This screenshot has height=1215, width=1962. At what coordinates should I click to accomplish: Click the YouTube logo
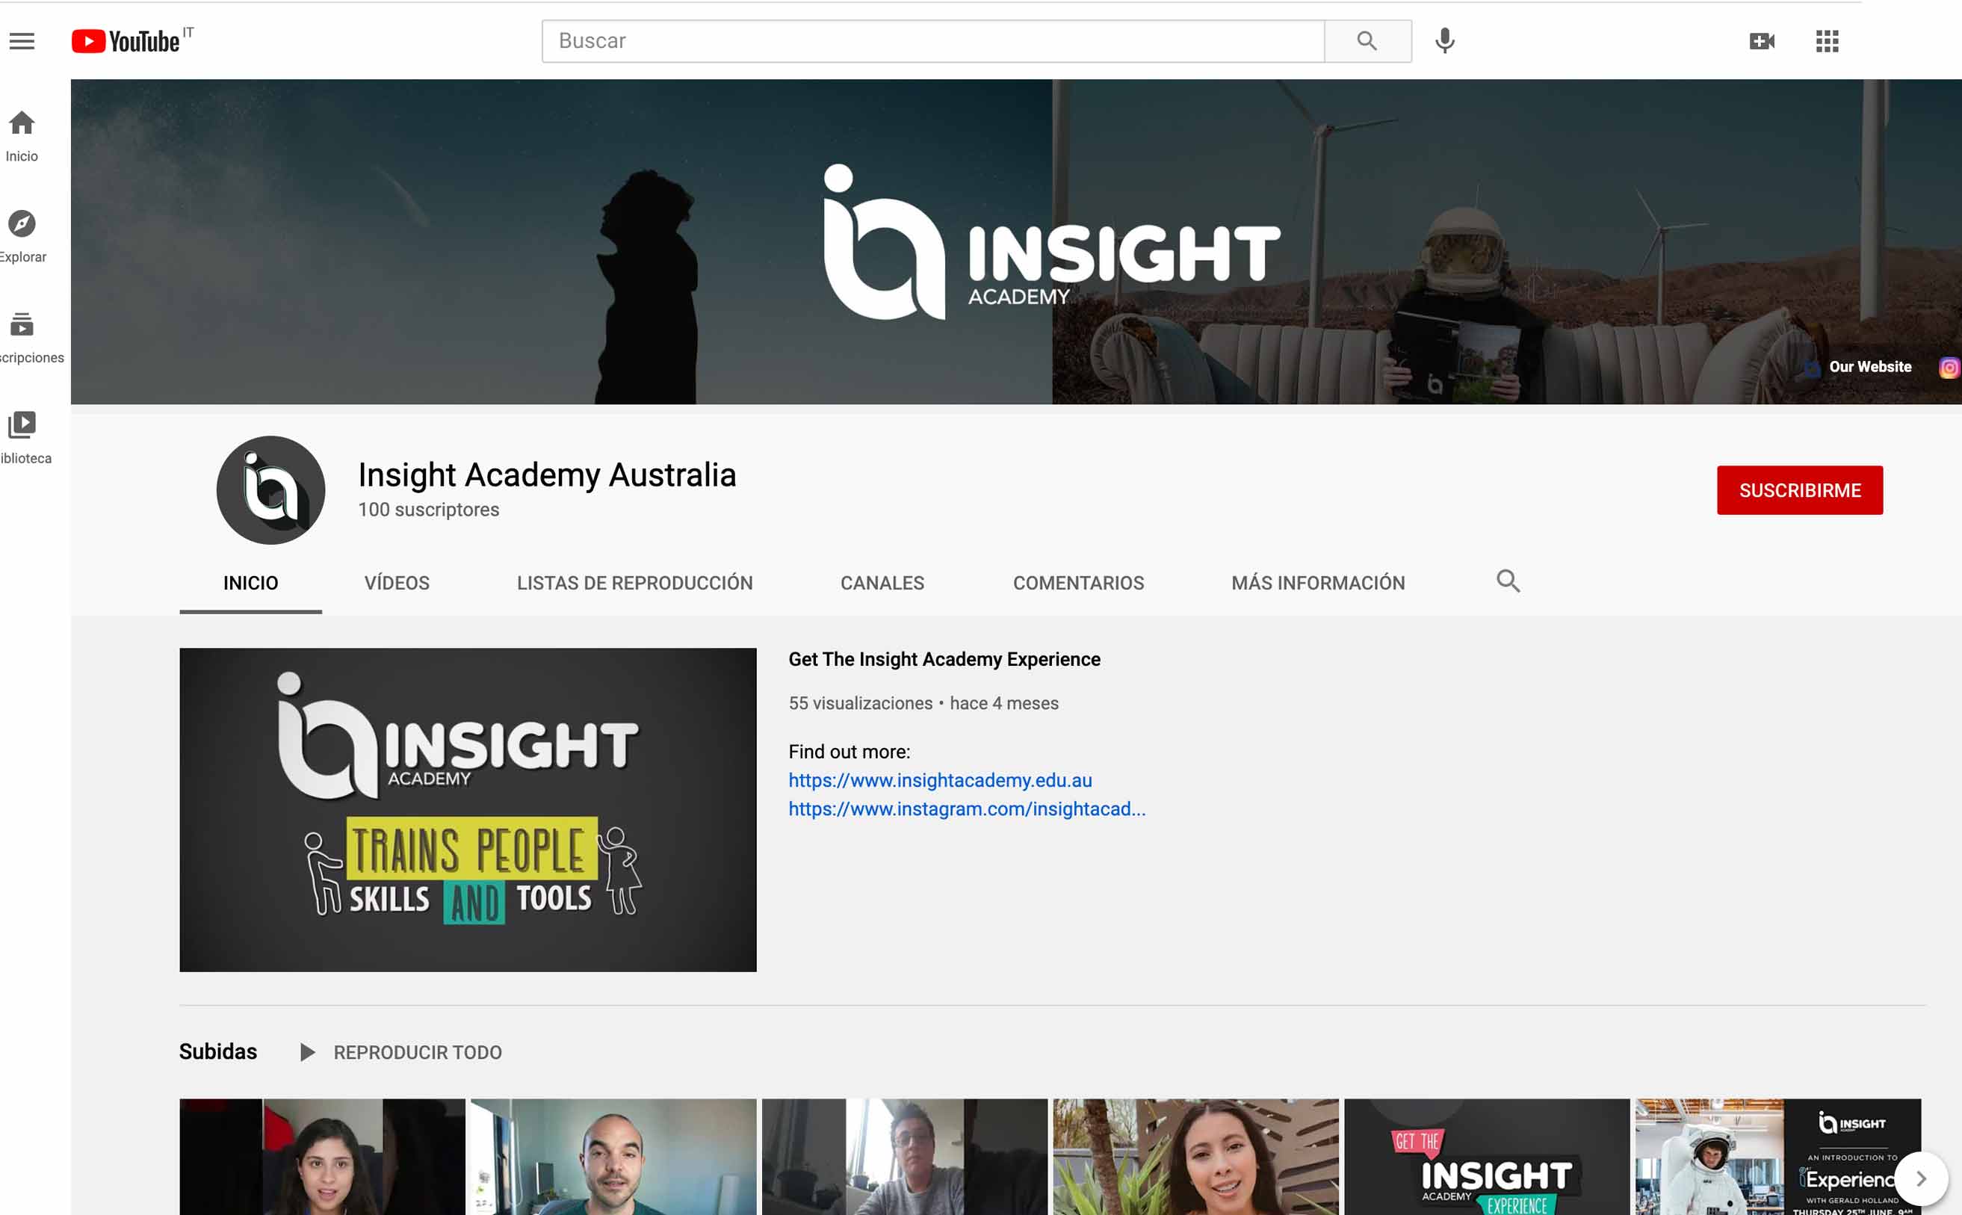click(x=126, y=41)
